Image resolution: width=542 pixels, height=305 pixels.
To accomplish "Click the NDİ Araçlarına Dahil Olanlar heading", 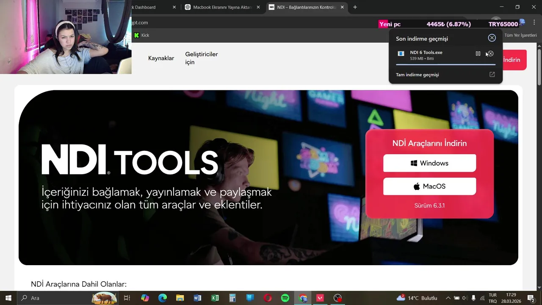I will point(79,284).
